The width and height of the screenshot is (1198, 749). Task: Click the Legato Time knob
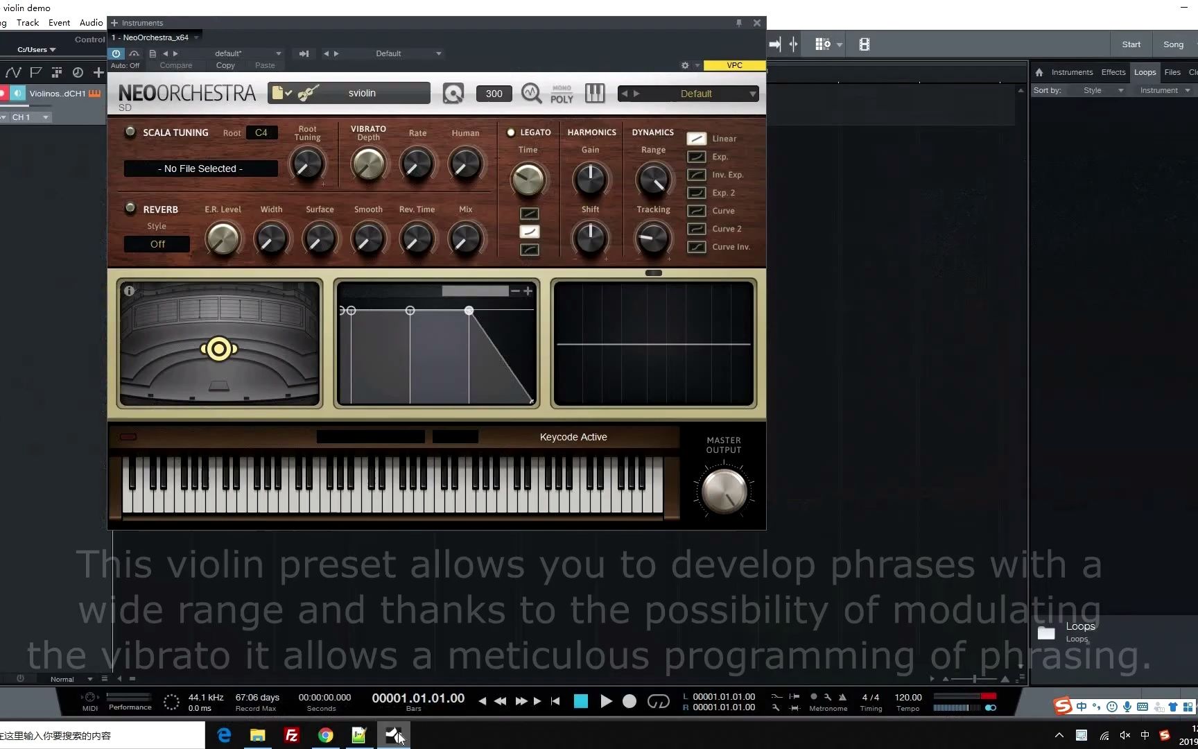pos(528,180)
